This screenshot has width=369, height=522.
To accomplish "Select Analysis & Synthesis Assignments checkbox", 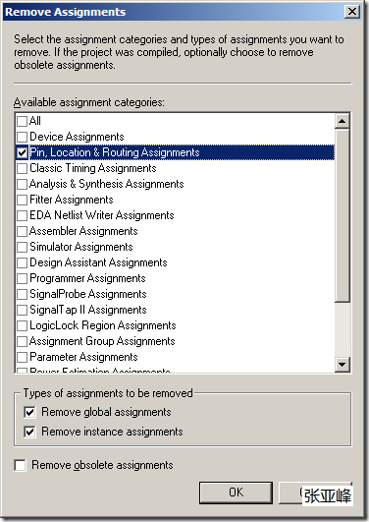I will (22, 184).
